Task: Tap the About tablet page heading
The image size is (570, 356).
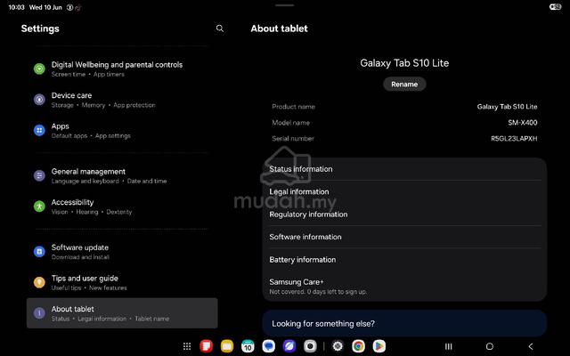Action: coord(279,28)
